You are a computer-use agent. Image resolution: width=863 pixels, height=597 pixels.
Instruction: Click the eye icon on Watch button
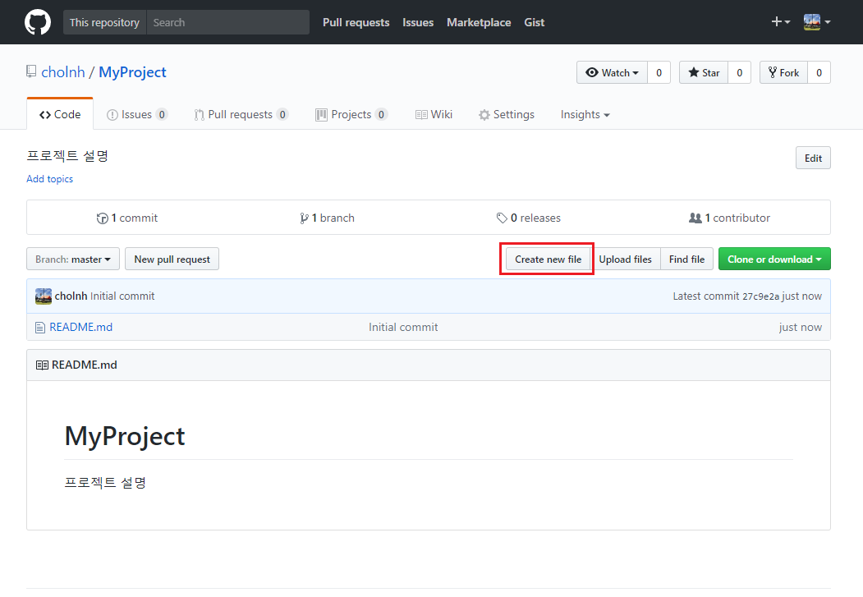[x=592, y=72]
